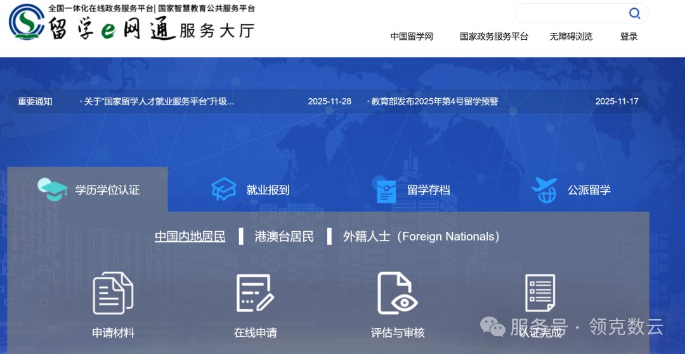Click the 申请材料 documents icon
The height and width of the screenshot is (354, 685).
[113, 293]
